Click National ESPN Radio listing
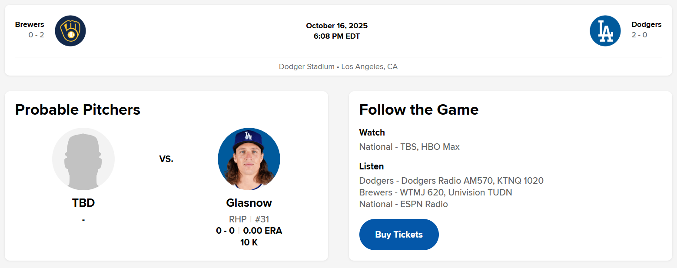 (403, 204)
